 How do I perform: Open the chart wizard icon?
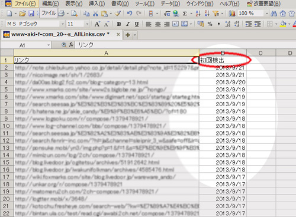pyautogui.click(x=232, y=14)
